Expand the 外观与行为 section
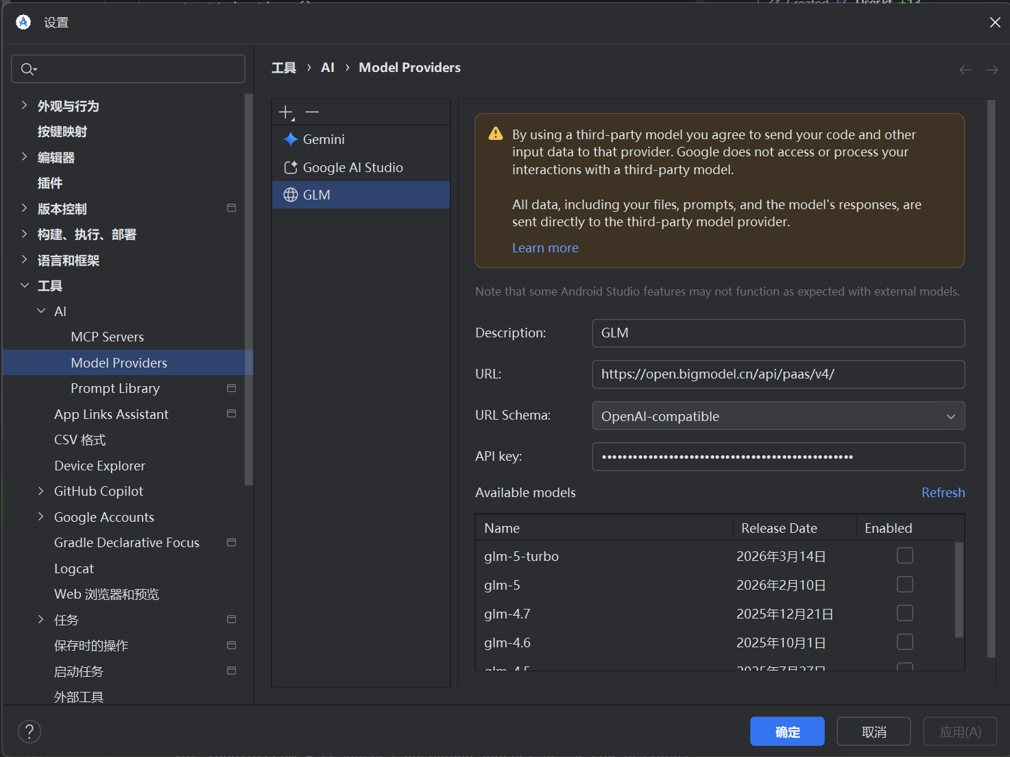This screenshot has width=1010, height=757. point(25,105)
